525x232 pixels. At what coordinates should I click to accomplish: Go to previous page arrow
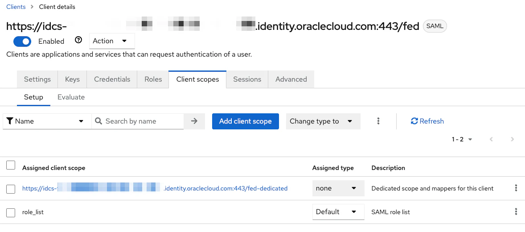(491, 139)
